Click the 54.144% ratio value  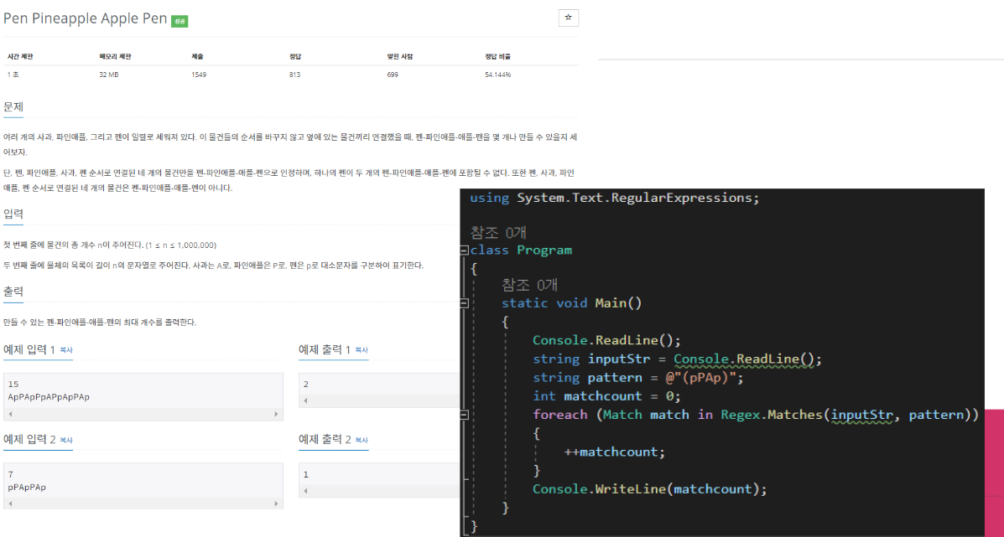point(498,75)
